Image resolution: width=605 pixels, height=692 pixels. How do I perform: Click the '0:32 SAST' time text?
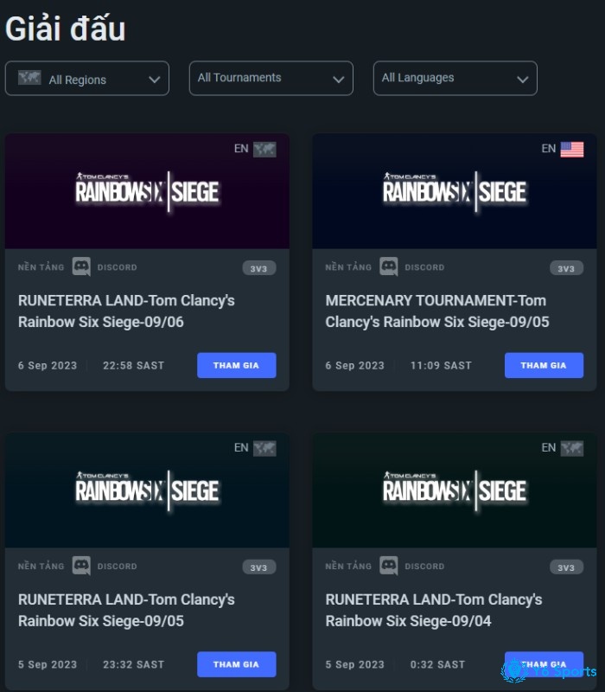pos(437,664)
